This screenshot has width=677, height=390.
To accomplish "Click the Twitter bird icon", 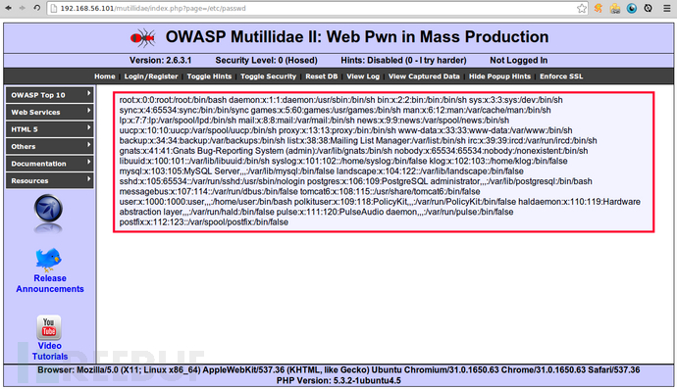I will (48, 260).
